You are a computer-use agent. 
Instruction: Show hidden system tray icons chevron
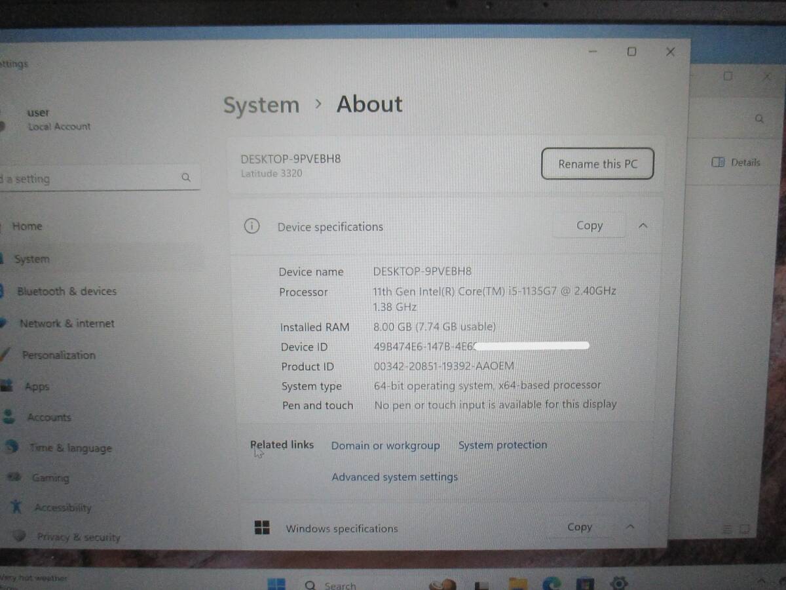762,582
